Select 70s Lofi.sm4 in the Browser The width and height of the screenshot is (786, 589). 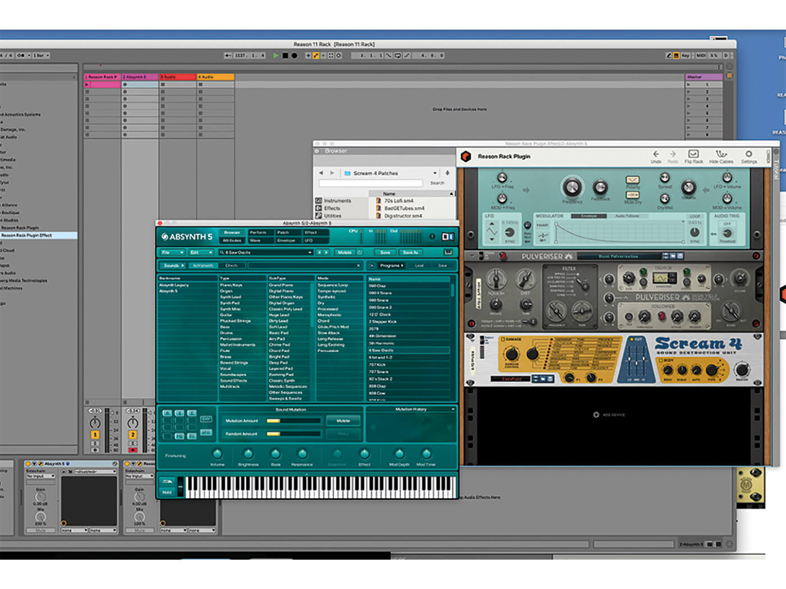[x=399, y=200]
